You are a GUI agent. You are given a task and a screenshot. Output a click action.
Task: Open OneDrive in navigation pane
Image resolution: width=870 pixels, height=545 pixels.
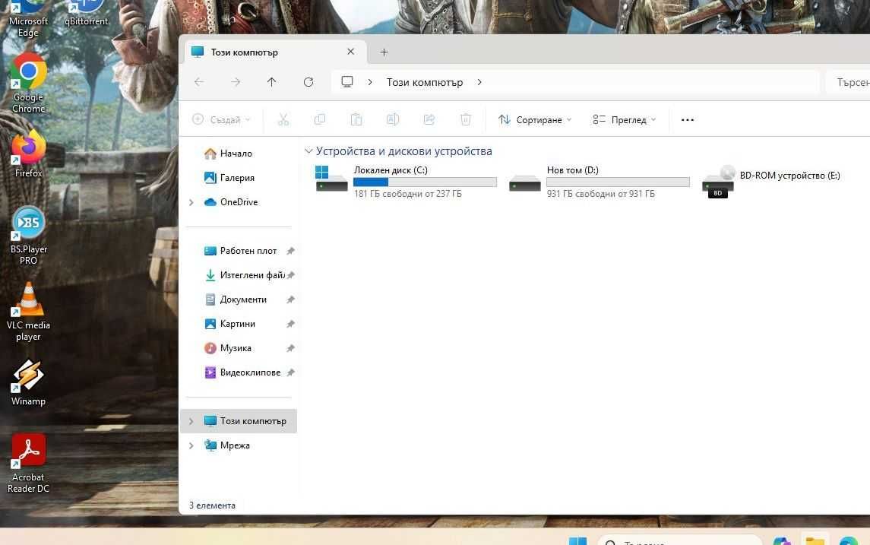(x=239, y=203)
